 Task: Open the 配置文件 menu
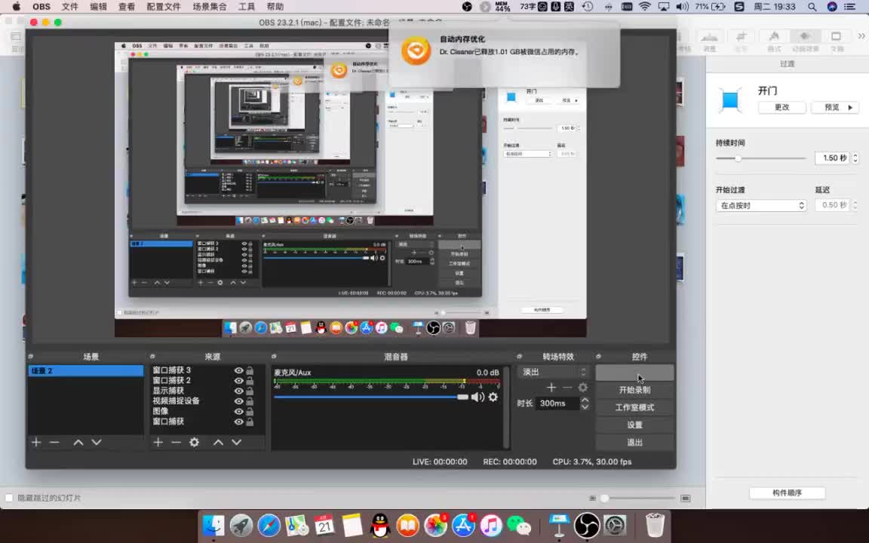pos(164,7)
